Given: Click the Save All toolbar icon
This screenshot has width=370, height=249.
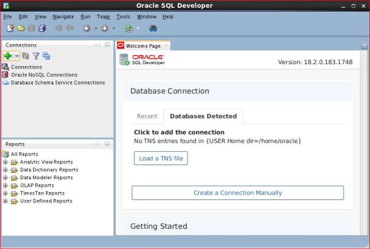Looking at the screenshot, I should (42, 28).
